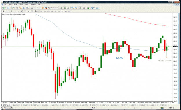This screenshot has width=181, height=110.
Task: Switch chart to bar chart mode
Action: [61, 8]
